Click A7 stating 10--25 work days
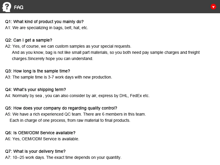The image size is (220, 165). pos(63,157)
